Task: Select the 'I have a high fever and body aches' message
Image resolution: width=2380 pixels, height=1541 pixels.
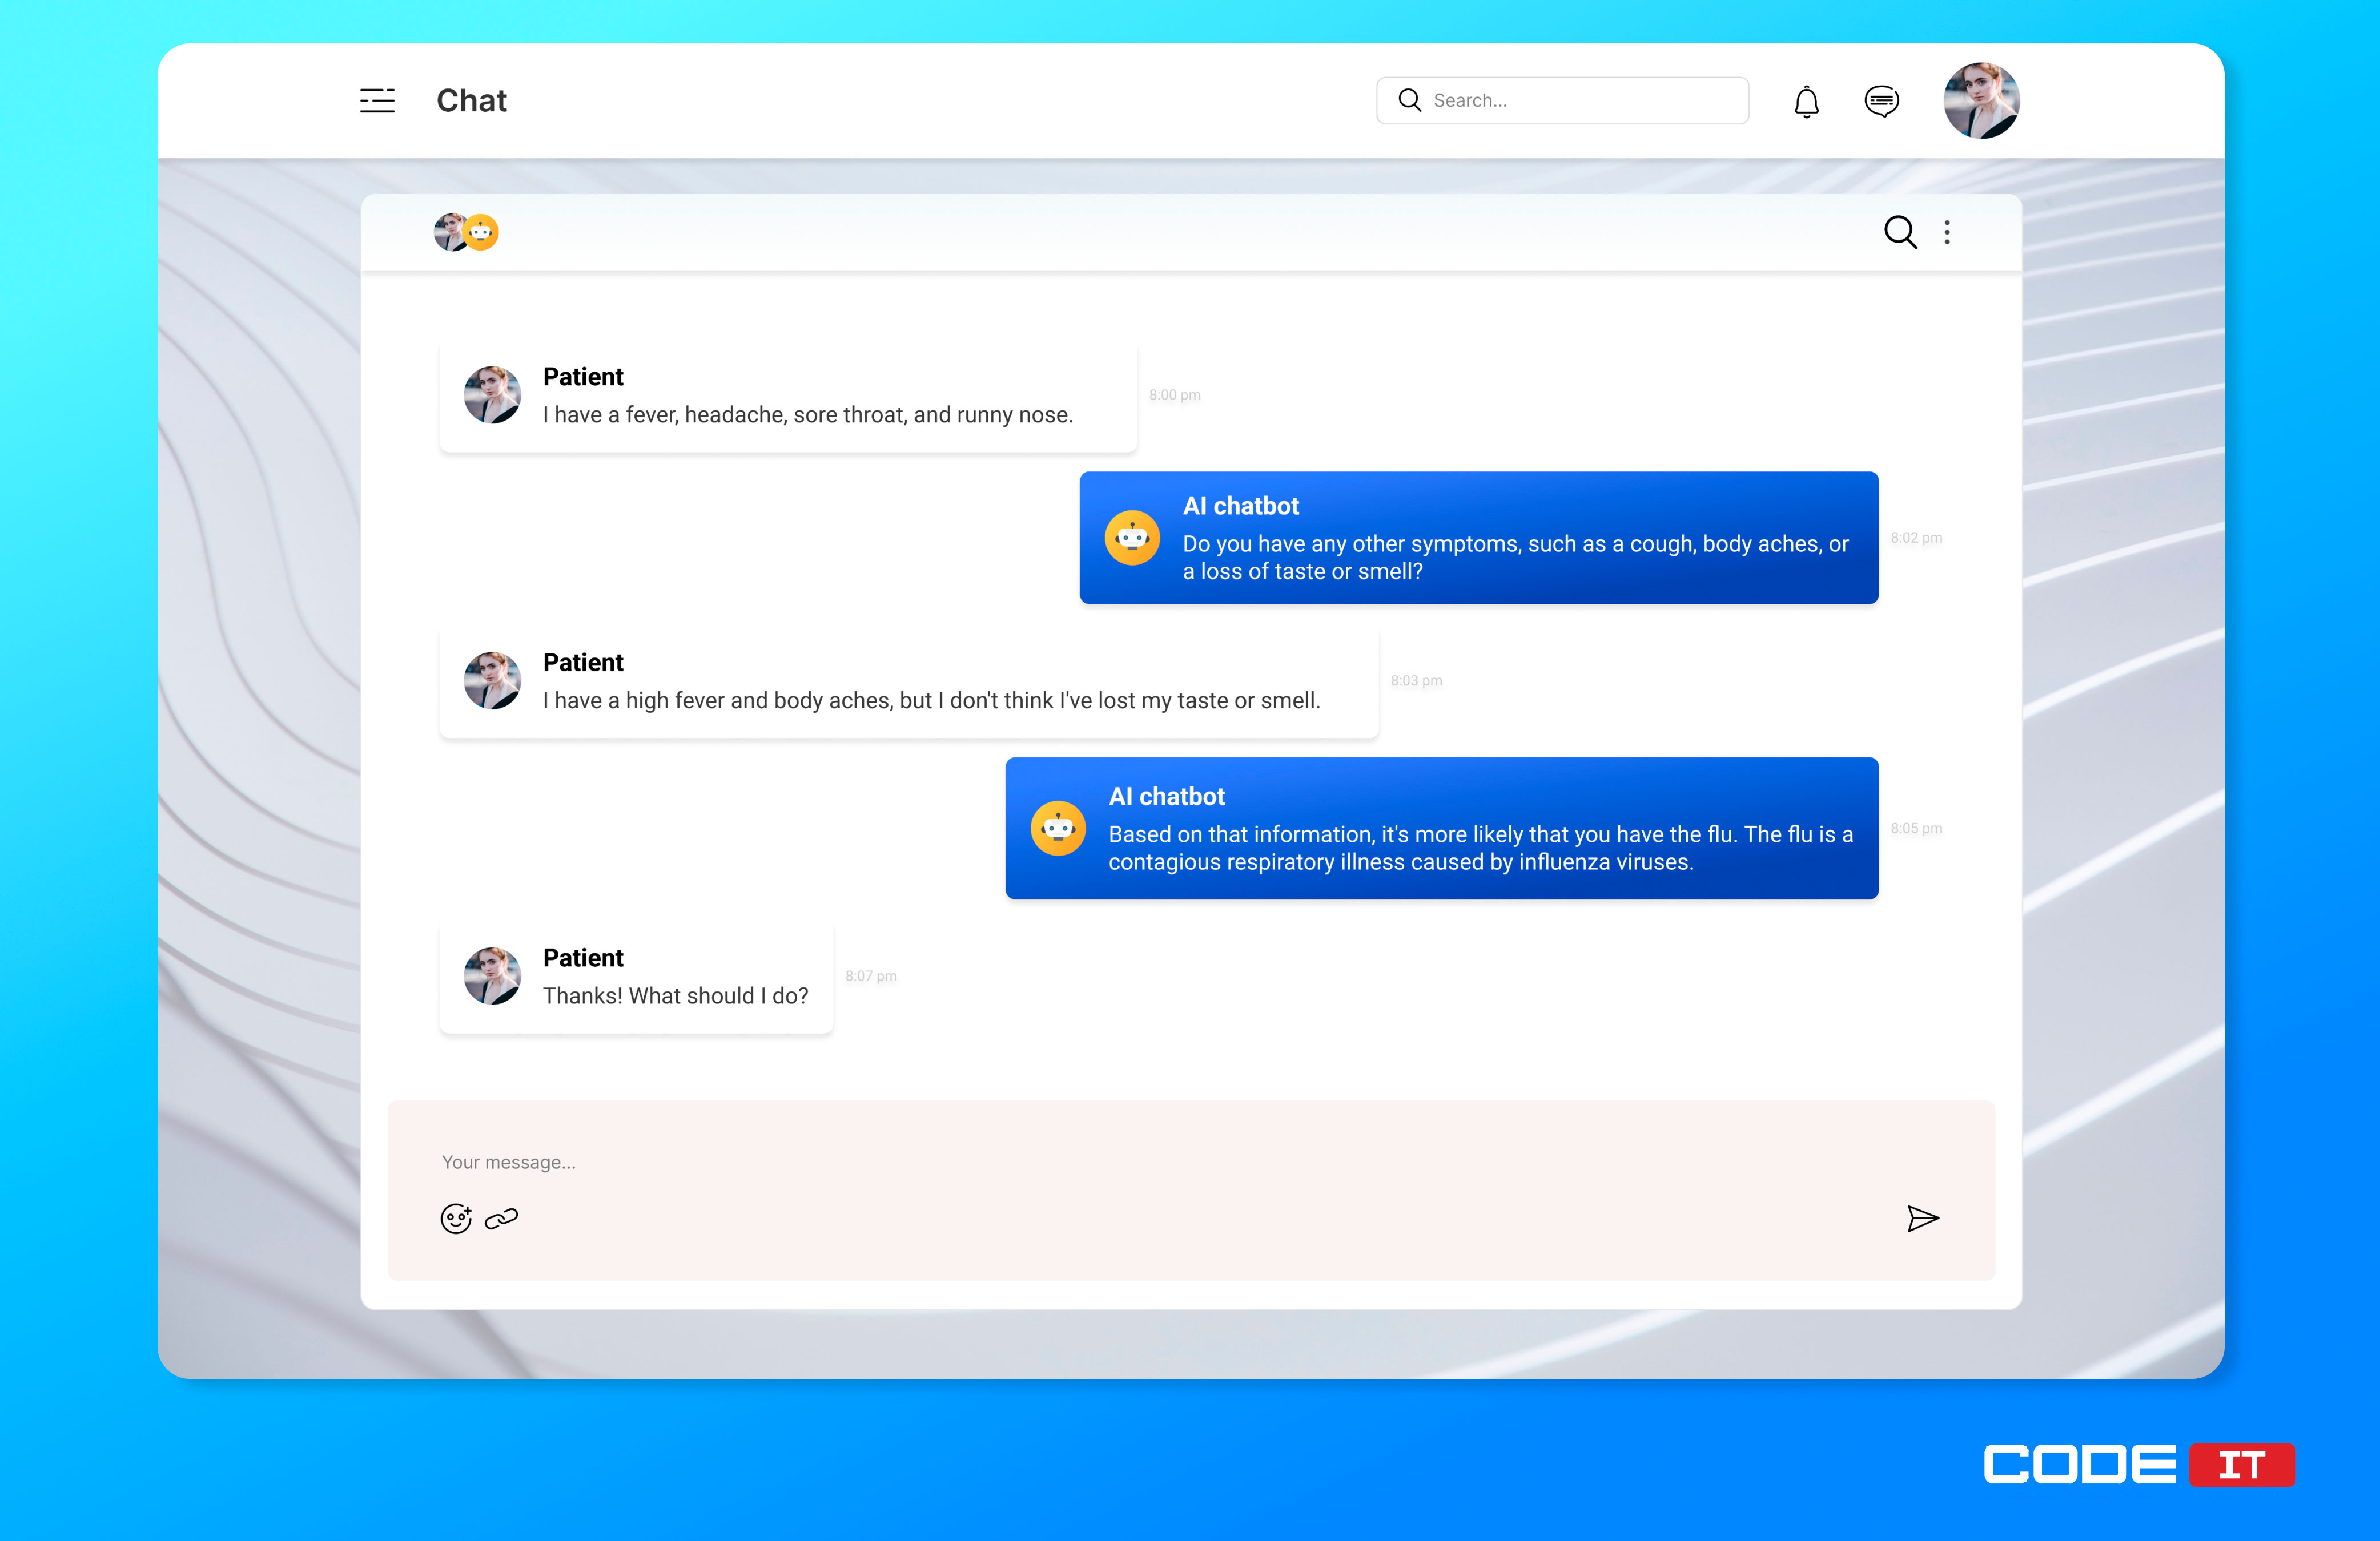Action: 909,683
